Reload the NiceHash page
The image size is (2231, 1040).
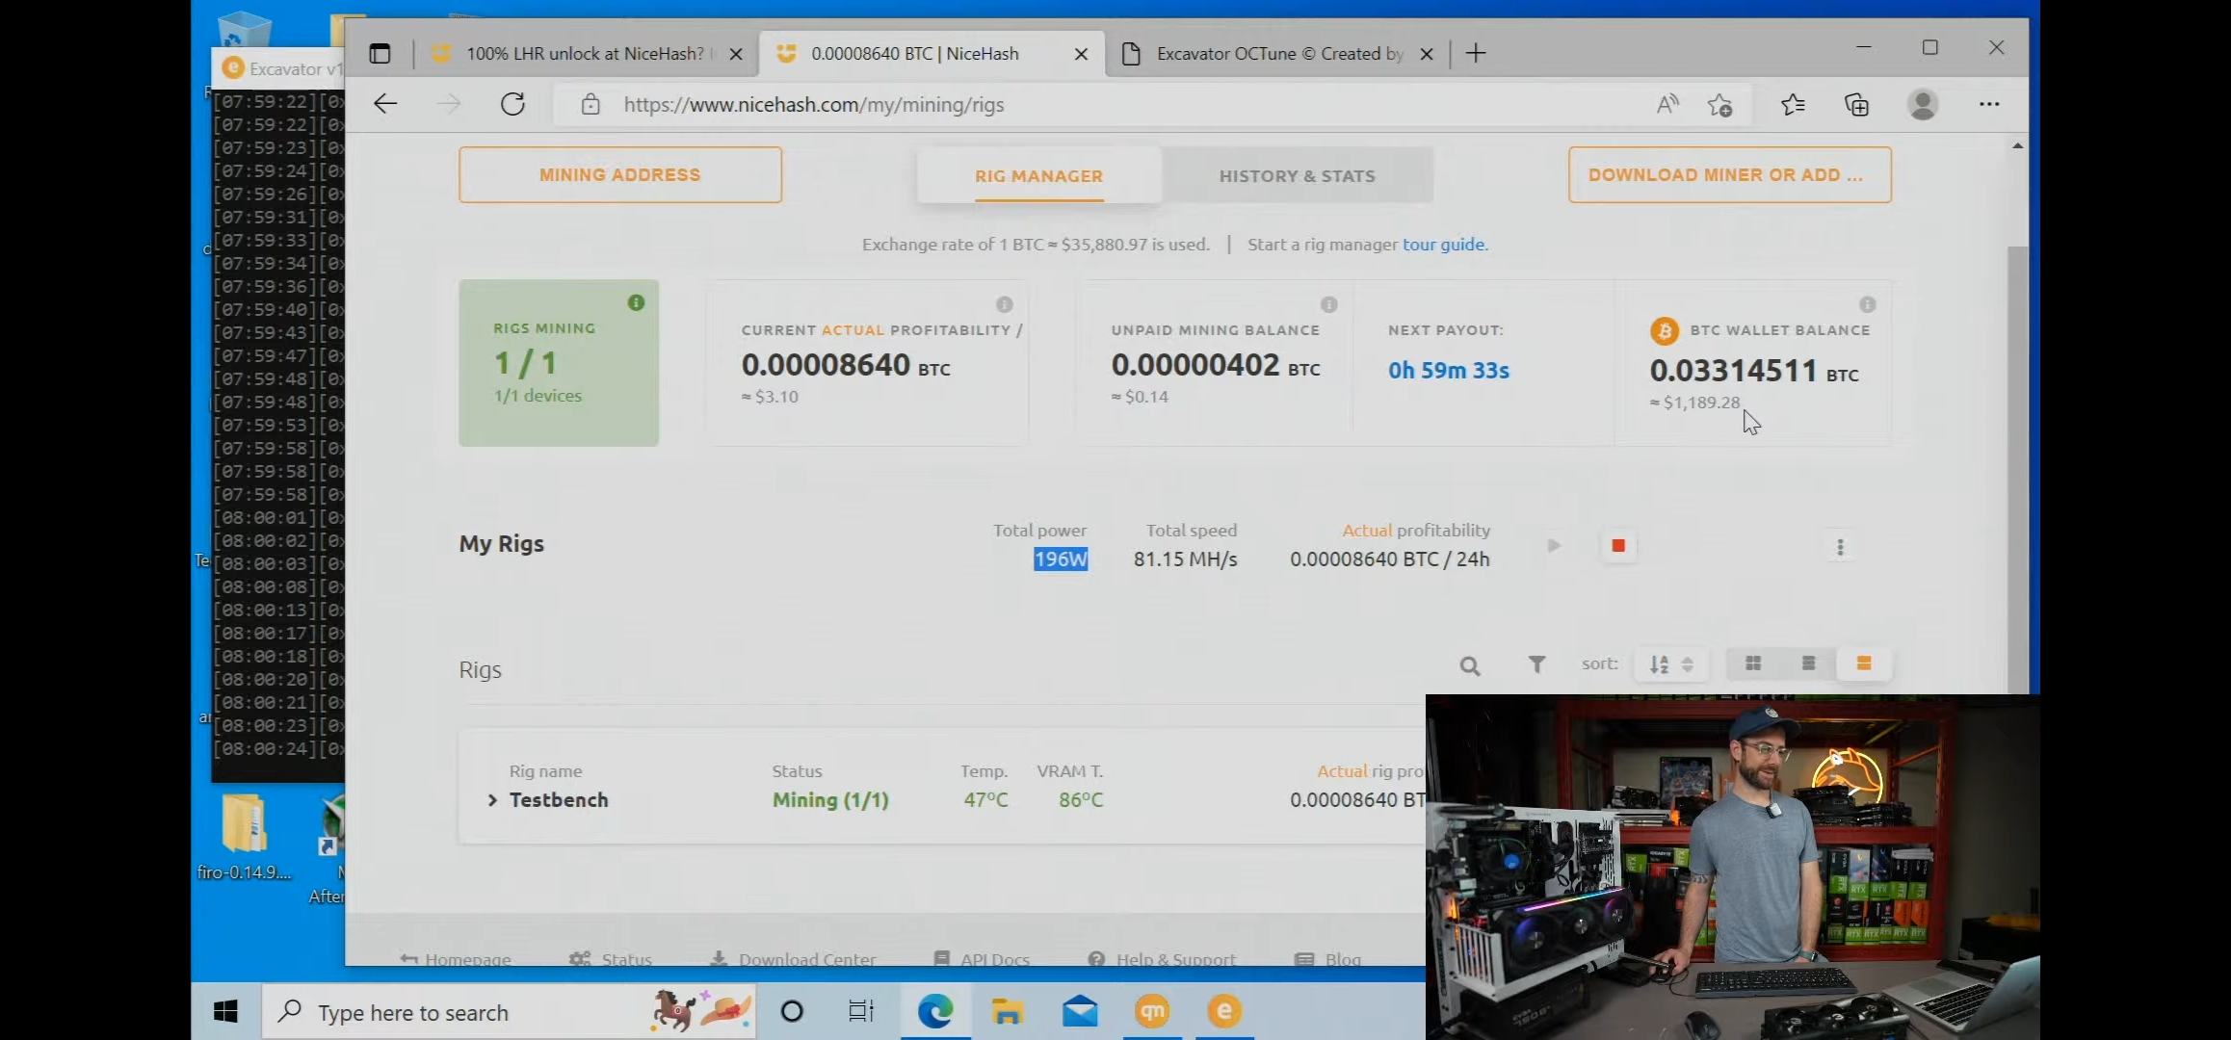(512, 104)
